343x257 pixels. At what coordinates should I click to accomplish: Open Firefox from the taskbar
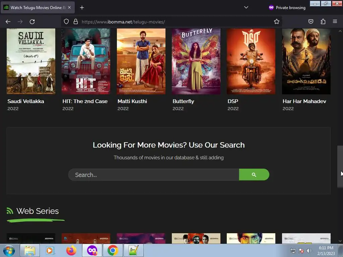tap(71, 250)
